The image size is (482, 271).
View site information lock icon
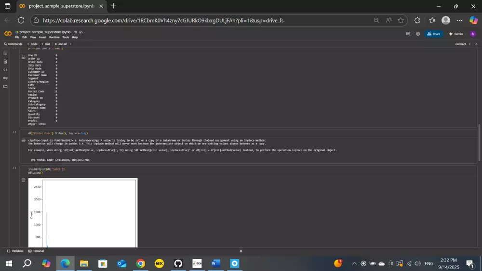(x=36, y=20)
